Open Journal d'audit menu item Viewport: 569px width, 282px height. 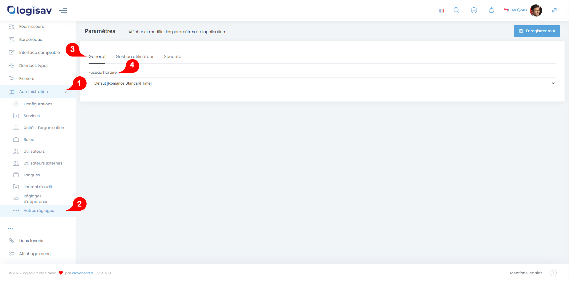click(38, 187)
